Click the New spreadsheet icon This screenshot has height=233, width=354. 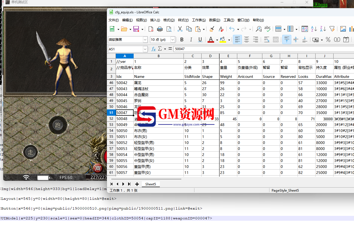tap(112, 29)
